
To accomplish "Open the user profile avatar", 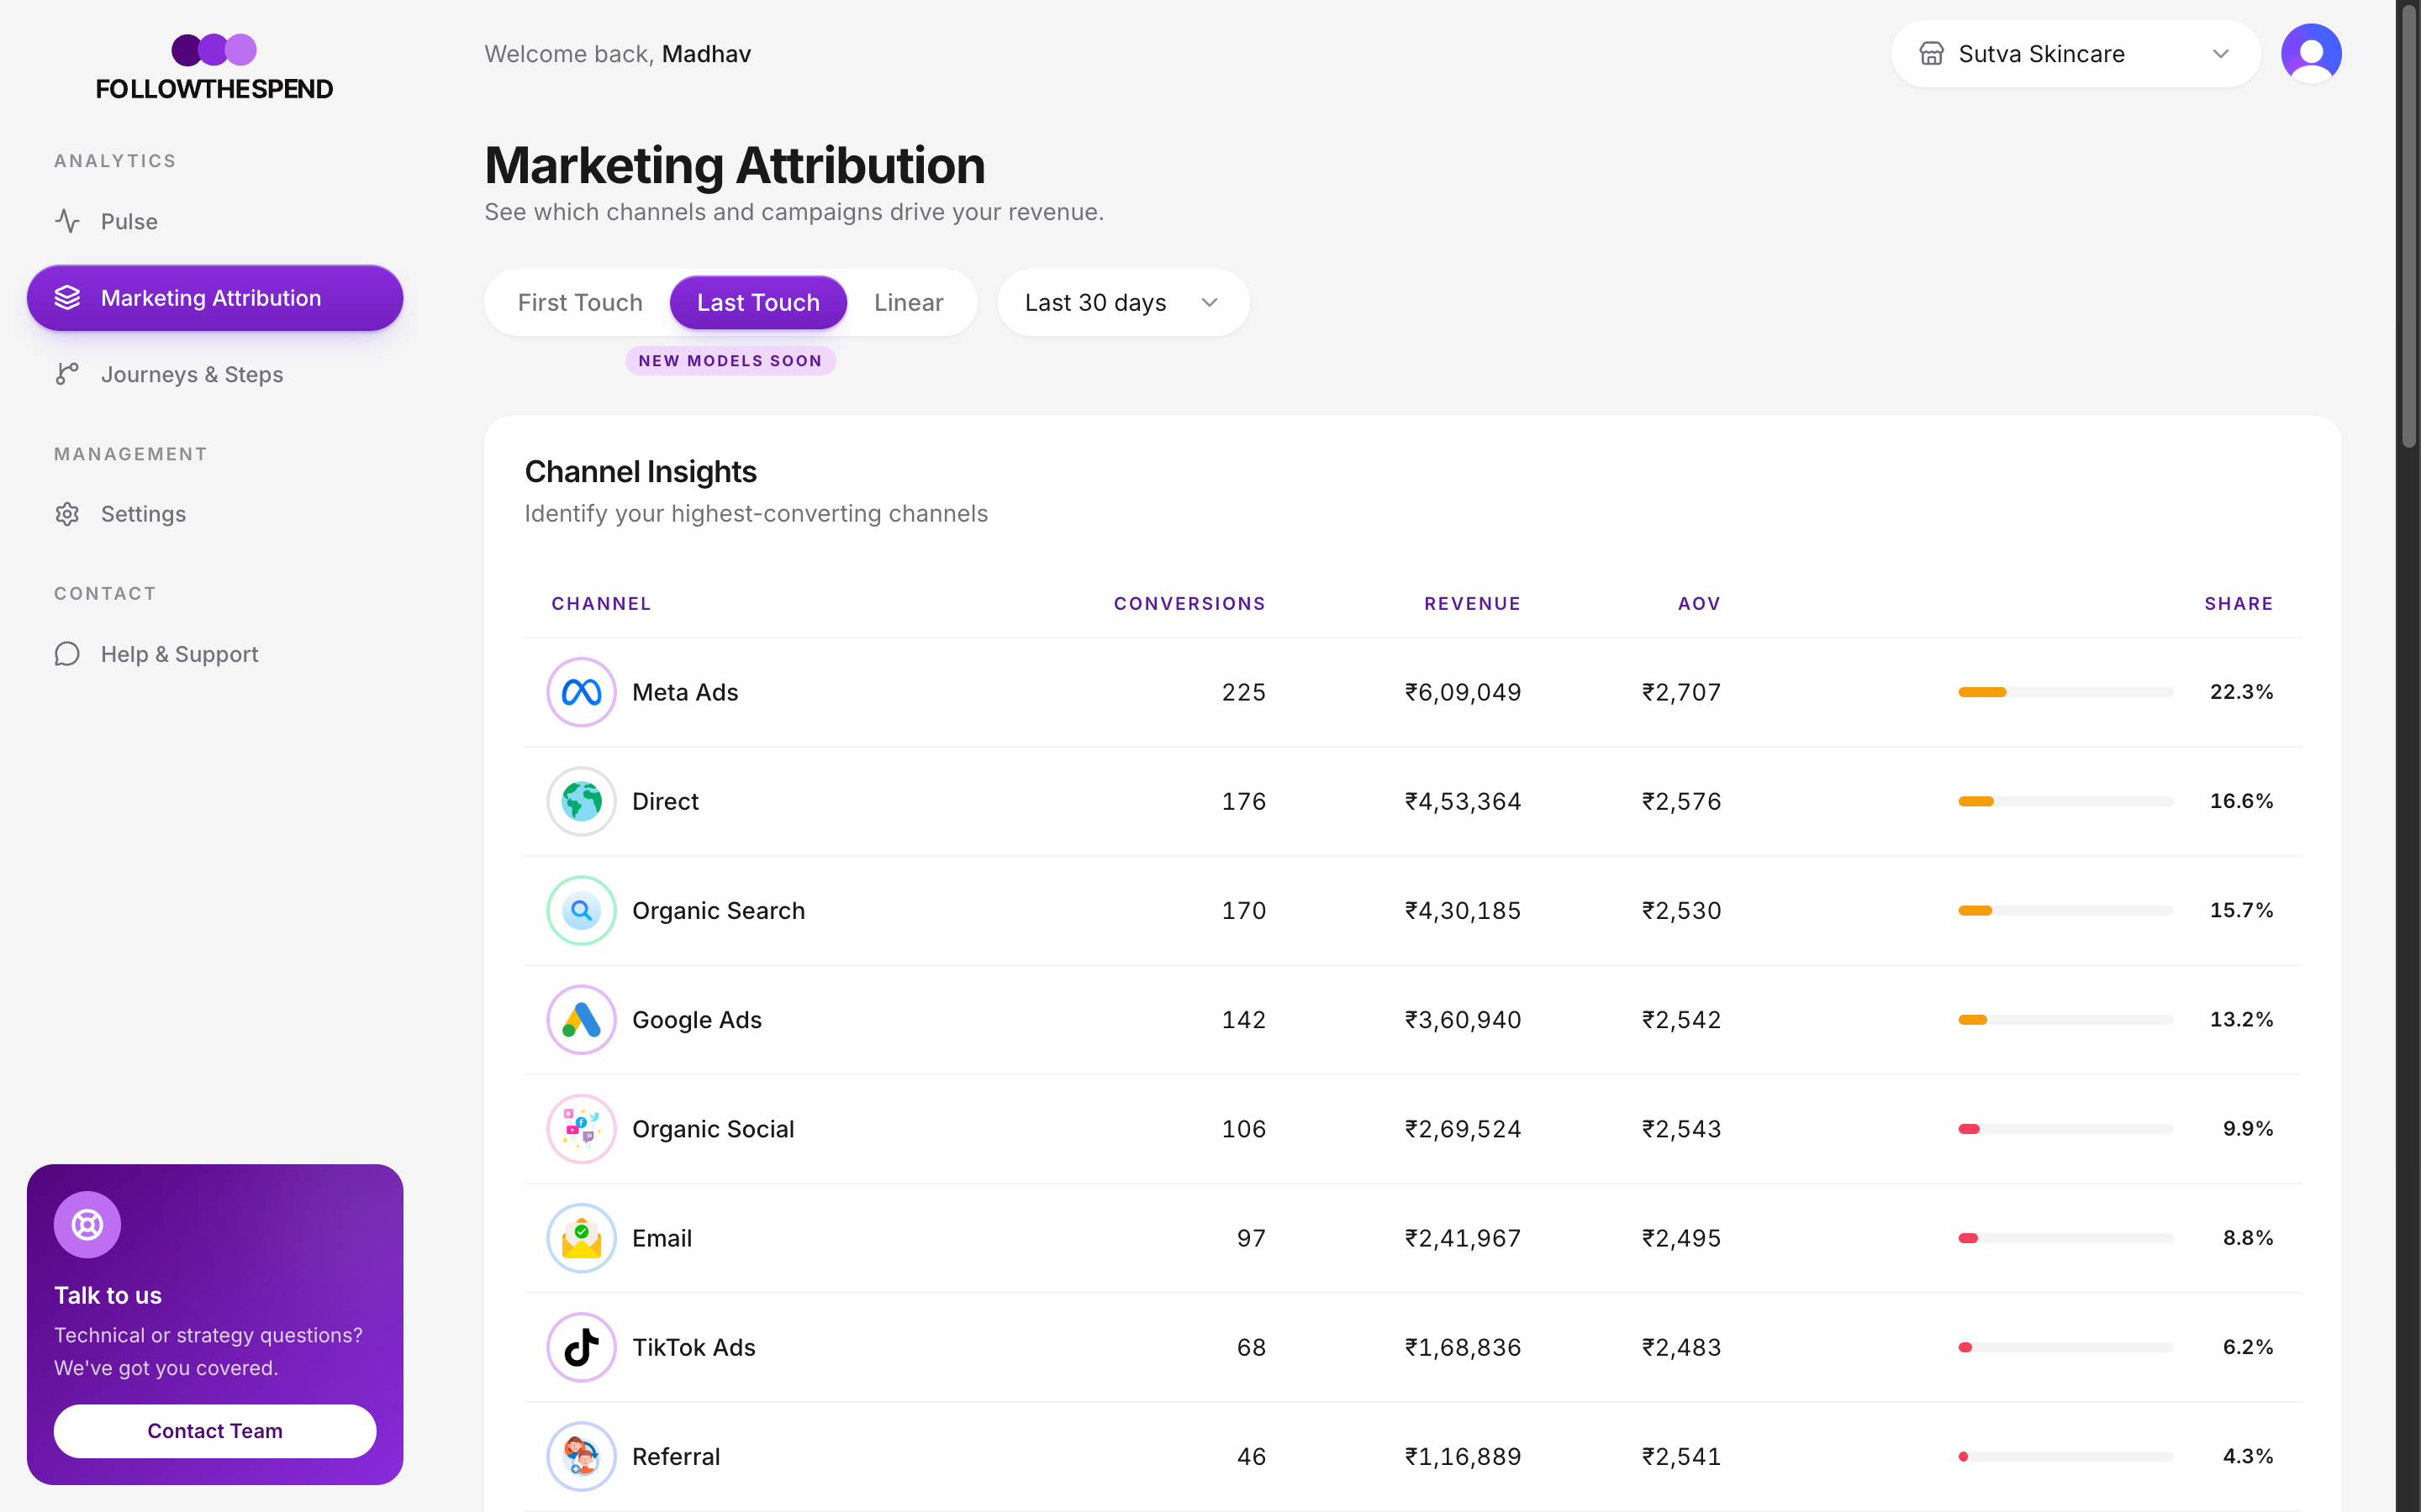I will pos(2311,54).
